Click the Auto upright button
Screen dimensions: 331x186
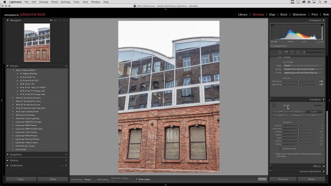coord(297,112)
